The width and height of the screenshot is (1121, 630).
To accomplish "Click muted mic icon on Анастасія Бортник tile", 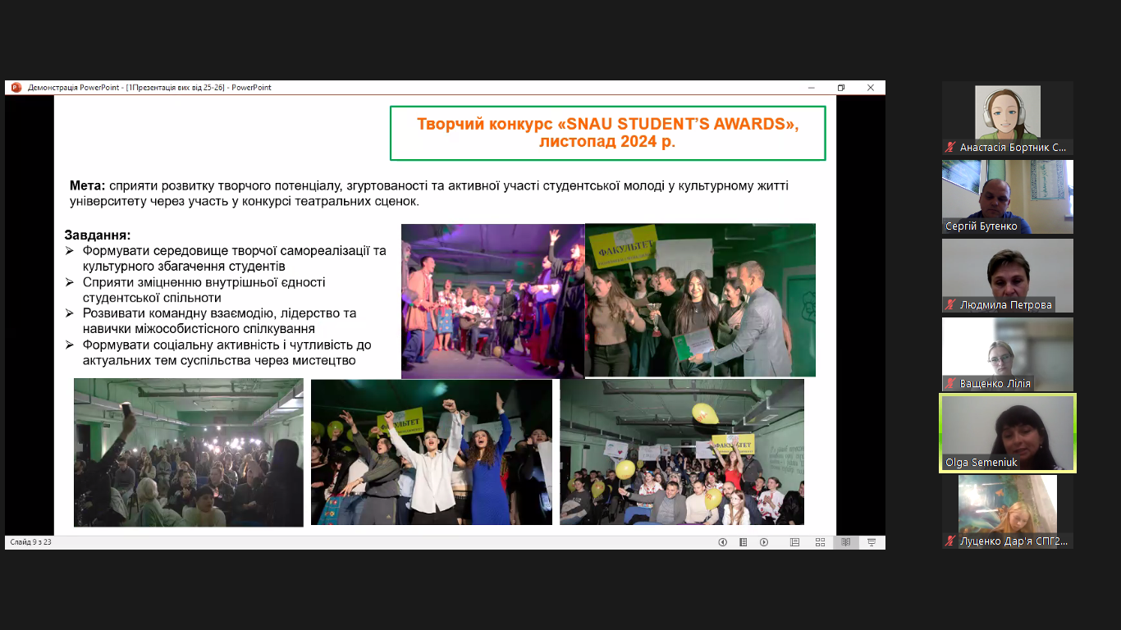I will point(950,148).
